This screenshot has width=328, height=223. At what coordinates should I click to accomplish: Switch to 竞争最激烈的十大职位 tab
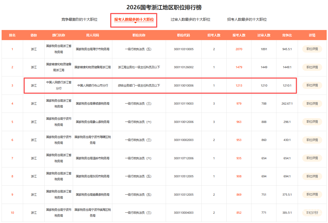tap(79, 19)
